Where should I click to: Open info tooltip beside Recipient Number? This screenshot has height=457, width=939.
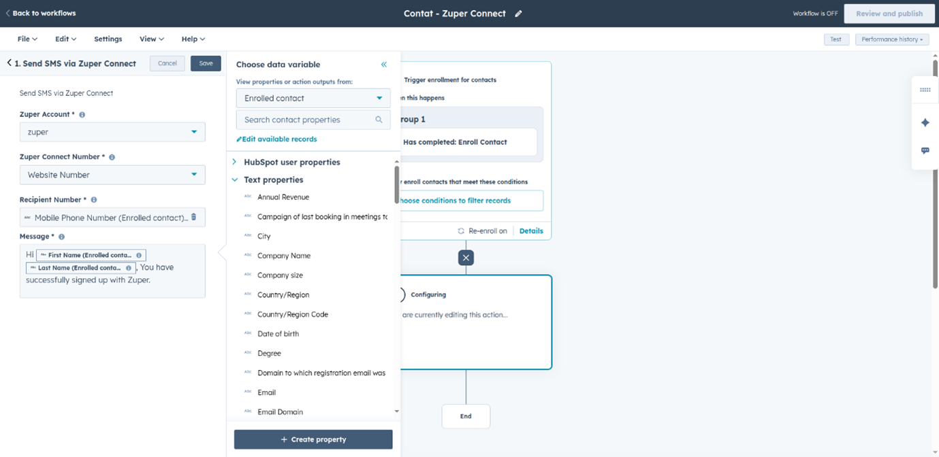(94, 200)
